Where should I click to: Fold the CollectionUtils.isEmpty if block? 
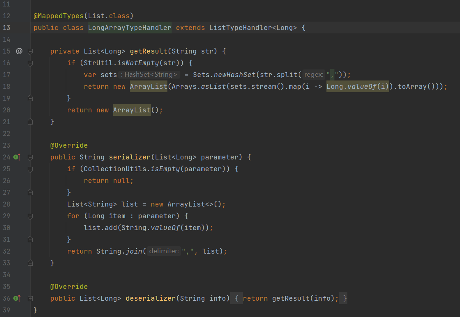pyautogui.click(x=30, y=169)
